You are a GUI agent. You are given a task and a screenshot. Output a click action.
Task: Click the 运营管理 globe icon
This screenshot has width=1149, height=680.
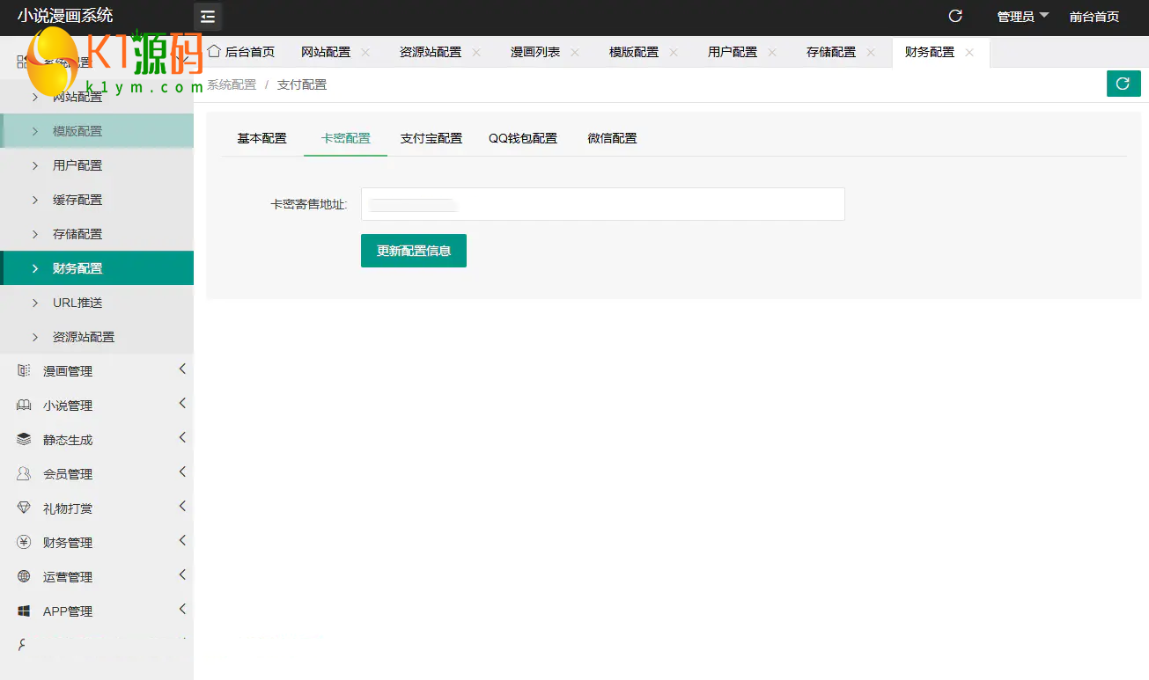[24, 577]
